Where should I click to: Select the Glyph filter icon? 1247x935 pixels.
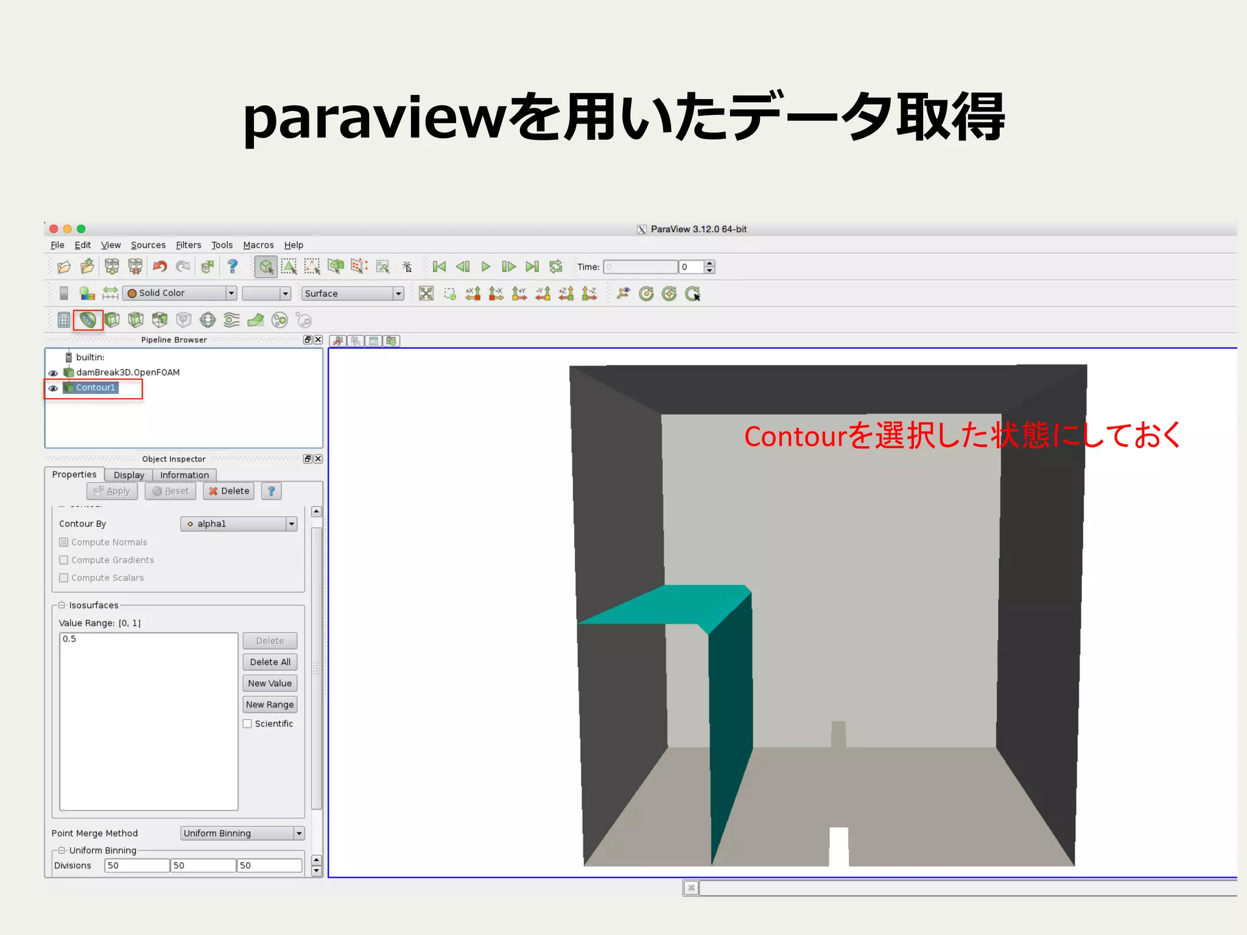(x=208, y=320)
